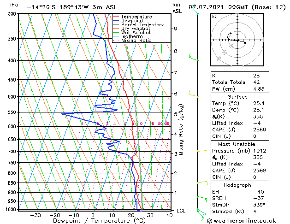Click the surface wind barb near 1000 hPa
This screenshot has height=224, width=290.
pos(201,214)
